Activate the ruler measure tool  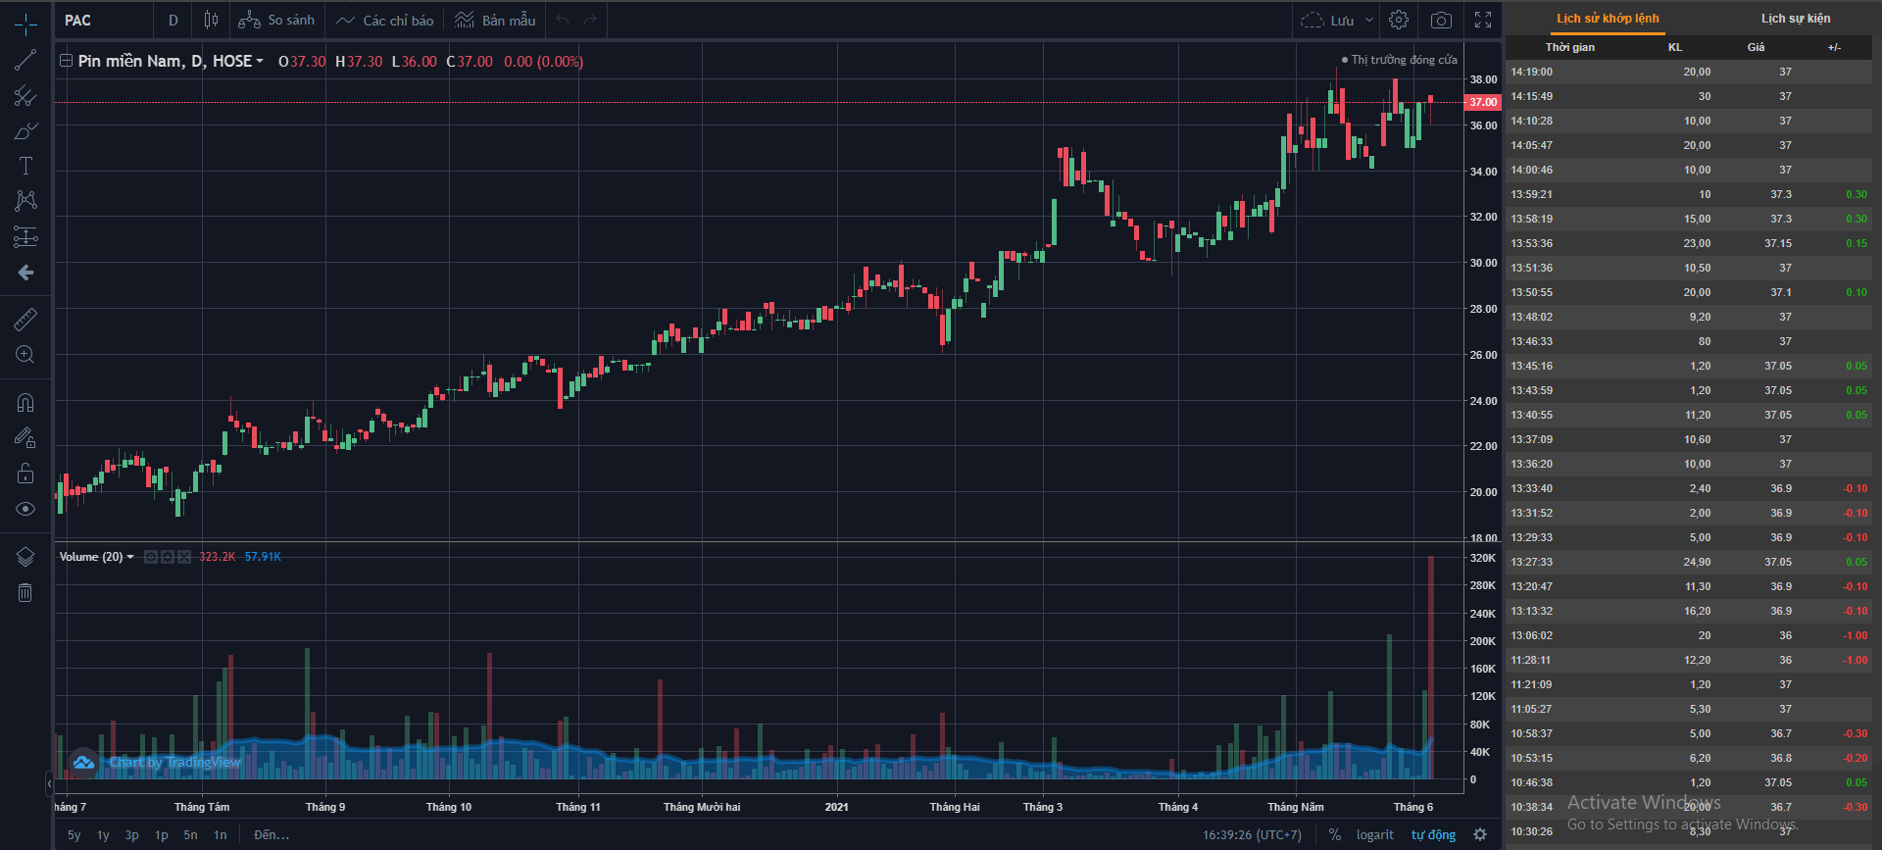click(25, 319)
